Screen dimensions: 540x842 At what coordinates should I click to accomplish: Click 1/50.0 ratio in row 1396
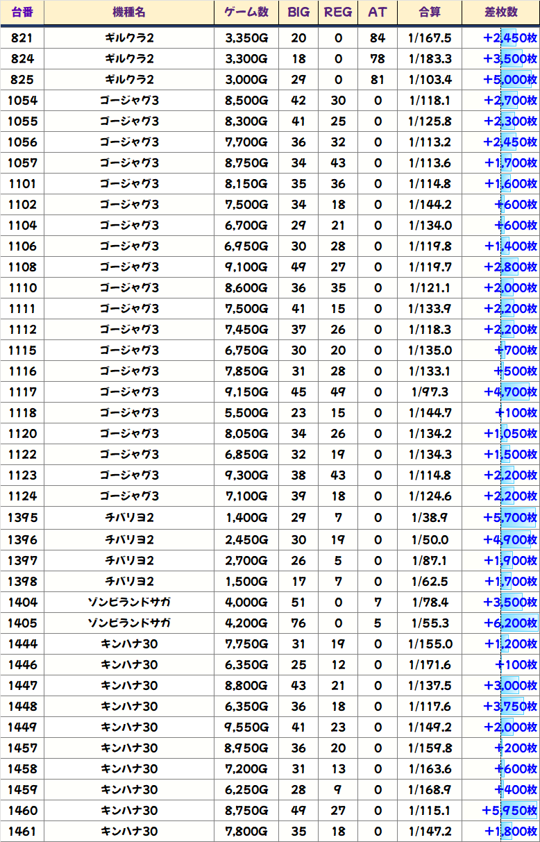(x=430, y=539)
